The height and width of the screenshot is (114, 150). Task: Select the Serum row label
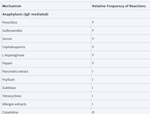7,39
